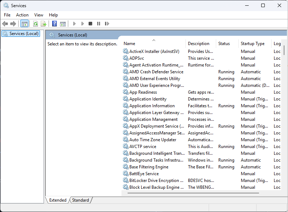The image size is (288, 212).
Task: Sort by the Startup Type column header
Action: (x=253, y=44)
